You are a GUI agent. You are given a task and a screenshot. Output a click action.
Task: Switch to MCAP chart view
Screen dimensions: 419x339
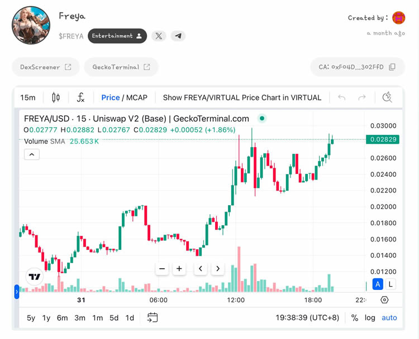pyautogui.click(x=137, y=98)
